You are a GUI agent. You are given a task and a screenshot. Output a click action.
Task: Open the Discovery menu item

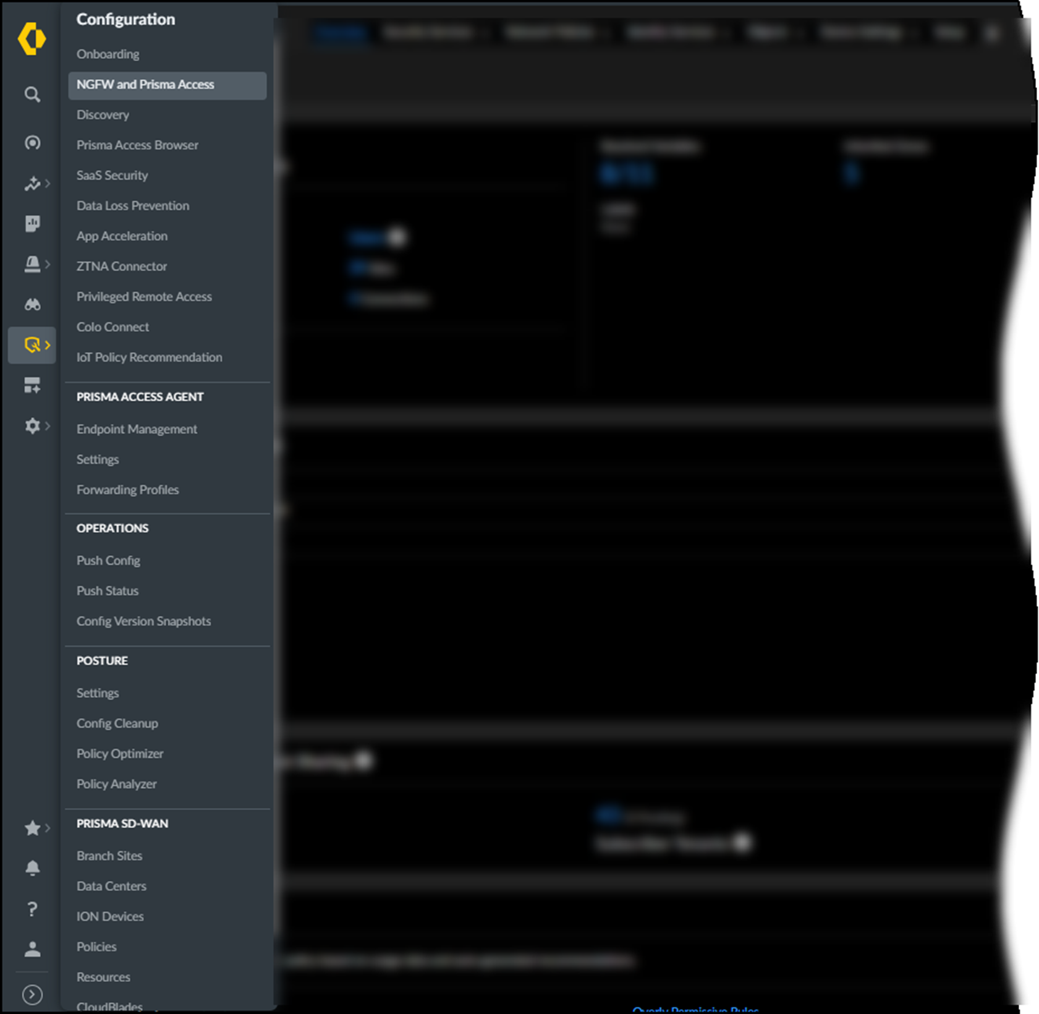(103, 114)
